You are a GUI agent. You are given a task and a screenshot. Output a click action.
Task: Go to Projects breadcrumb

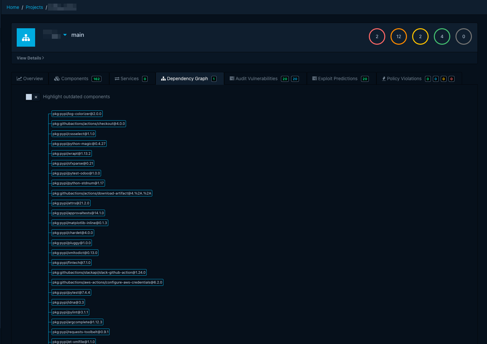[x=34, y=7]
